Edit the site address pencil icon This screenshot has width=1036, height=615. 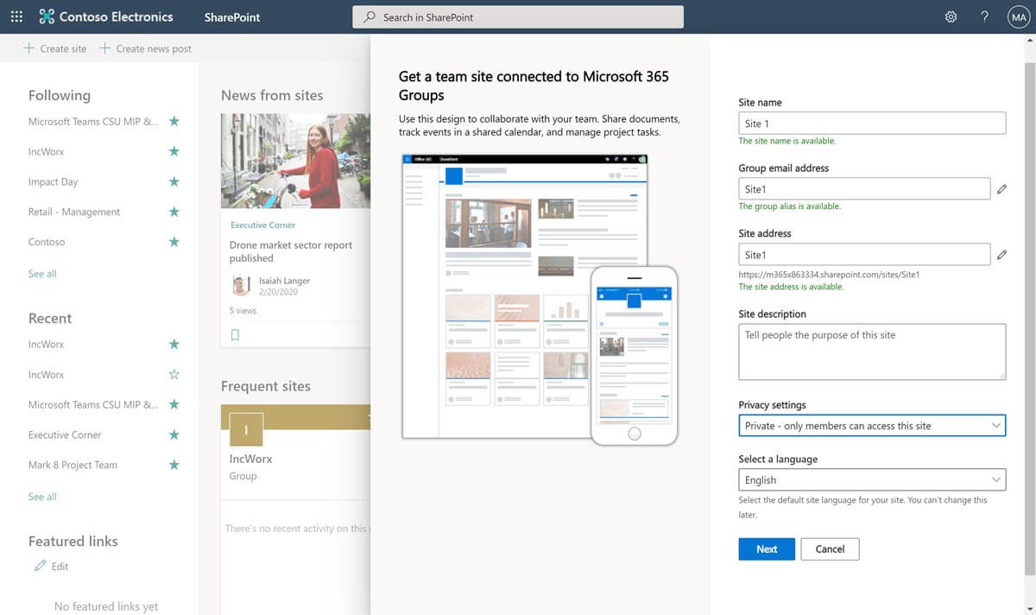coord(1001,255)
